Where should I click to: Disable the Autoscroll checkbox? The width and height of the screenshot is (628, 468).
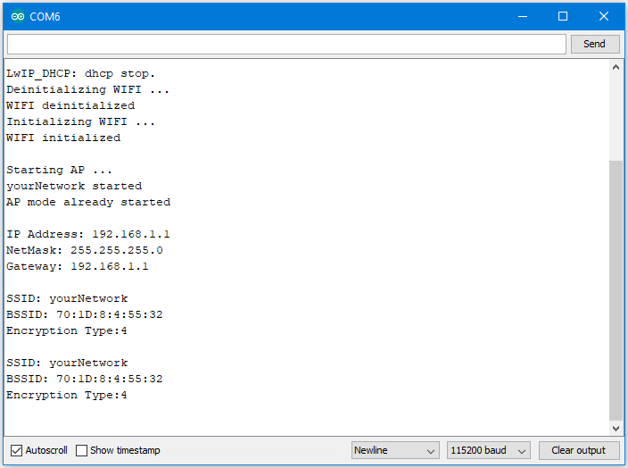pyautogui.click(x=16, y=450)
